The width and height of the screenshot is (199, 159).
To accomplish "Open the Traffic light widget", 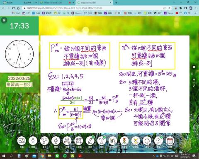I will coord(124,141).
